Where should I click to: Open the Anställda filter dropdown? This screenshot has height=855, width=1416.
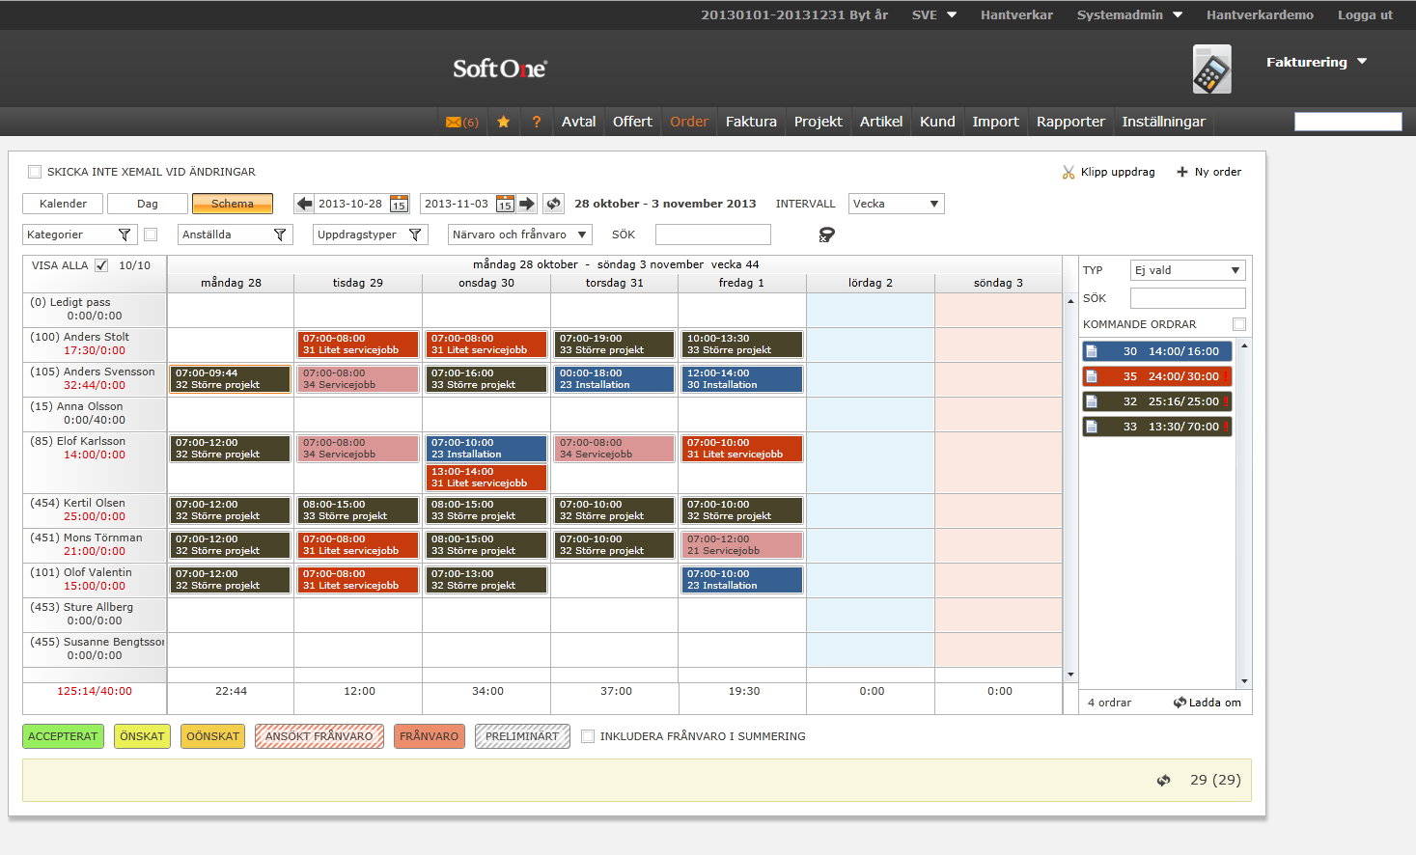click(x=235, y=234)
